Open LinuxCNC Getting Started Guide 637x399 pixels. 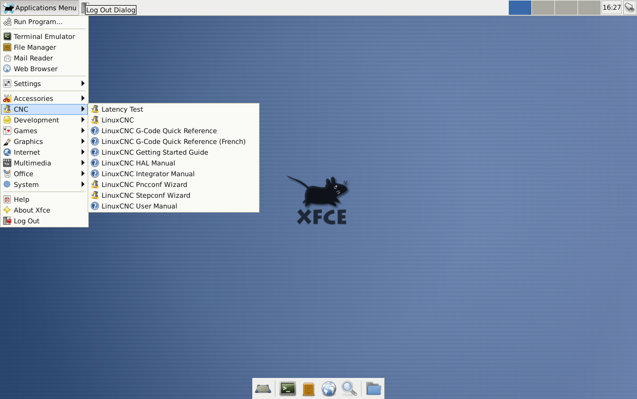174,152
